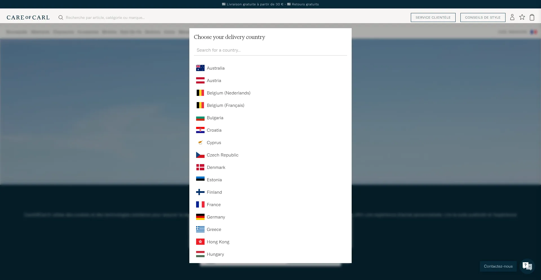Click the Australia flag icon

(x=200, y=68)
